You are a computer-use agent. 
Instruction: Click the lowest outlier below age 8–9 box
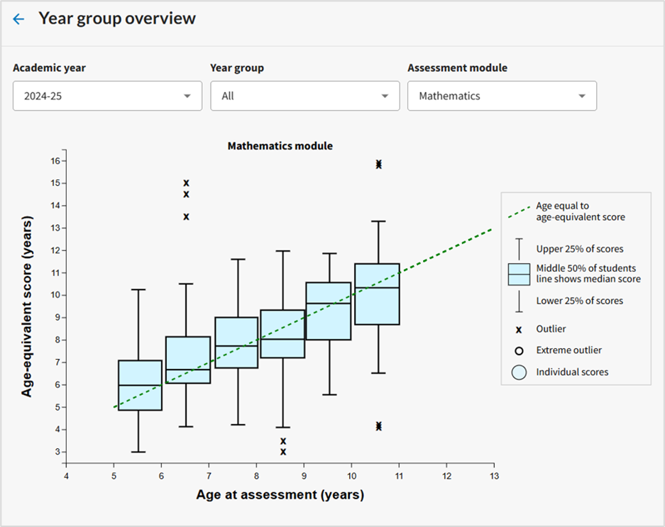pos(283,452)
